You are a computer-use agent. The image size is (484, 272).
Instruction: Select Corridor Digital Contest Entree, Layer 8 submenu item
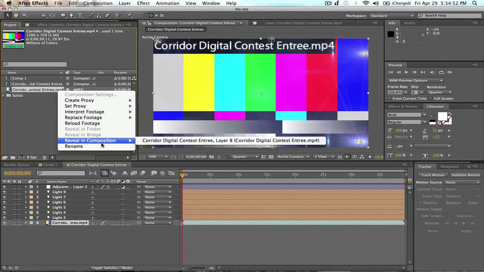(231, 141)
